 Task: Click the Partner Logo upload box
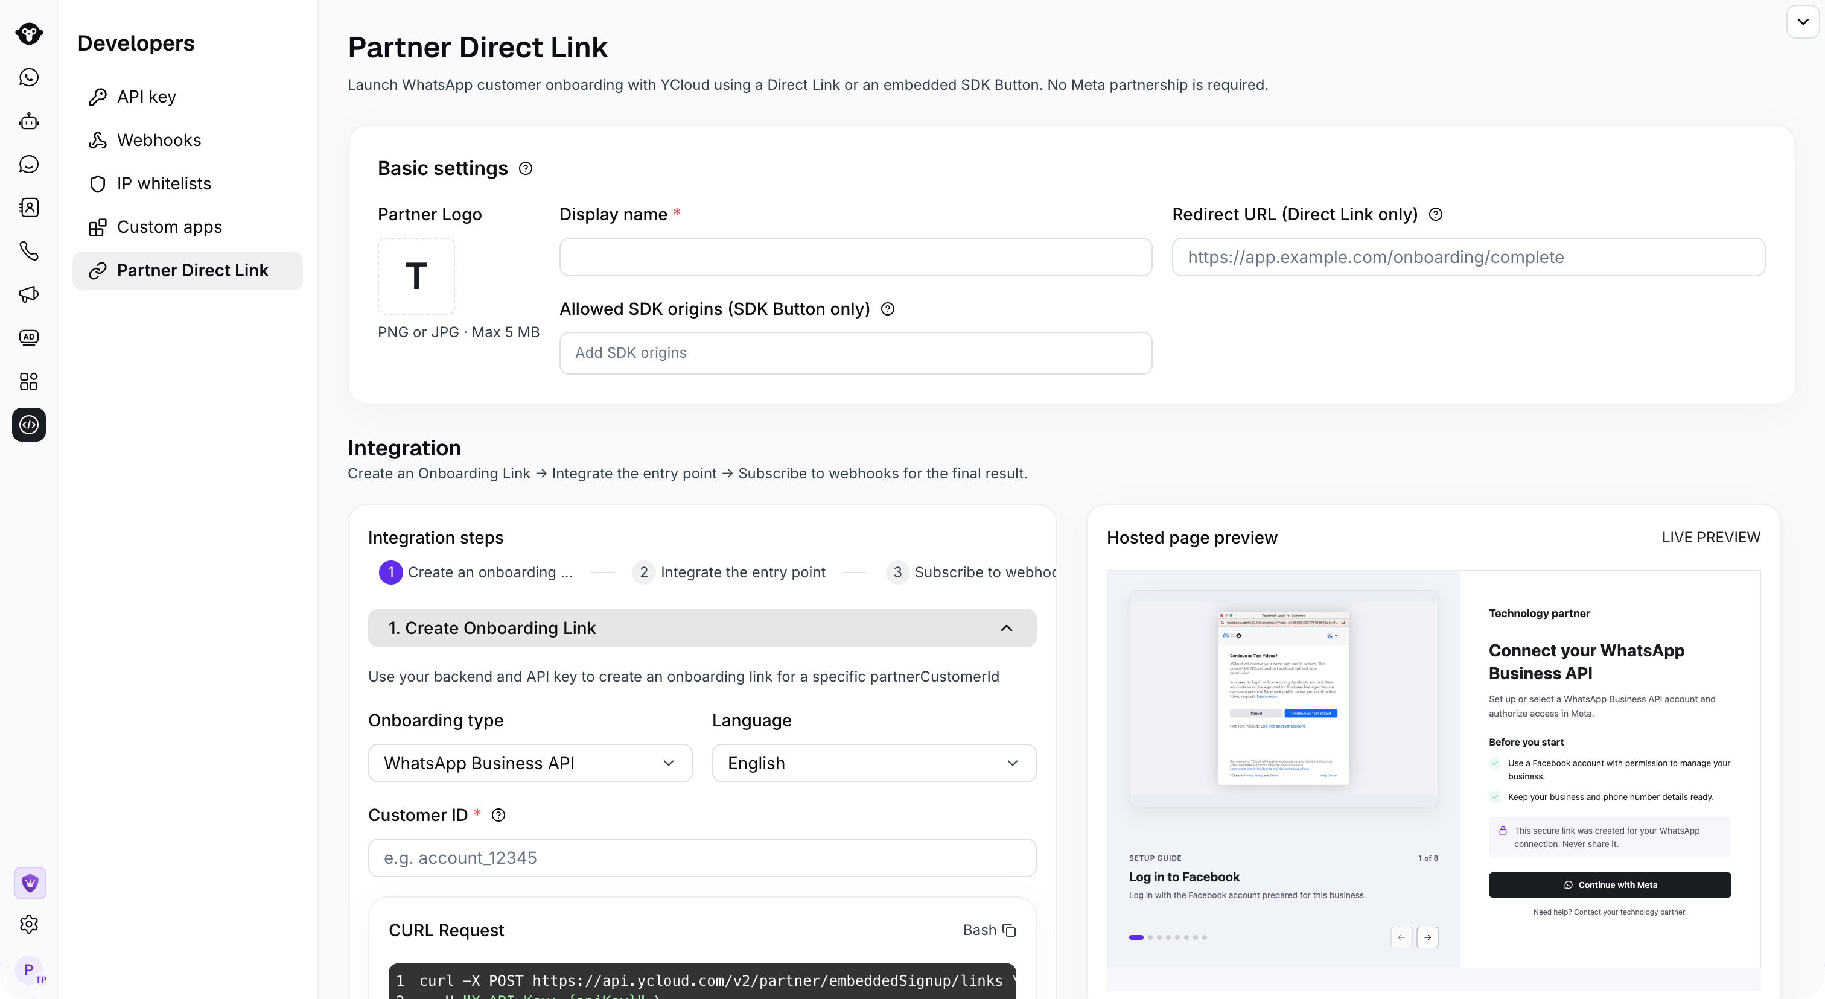tap(416, 276)
